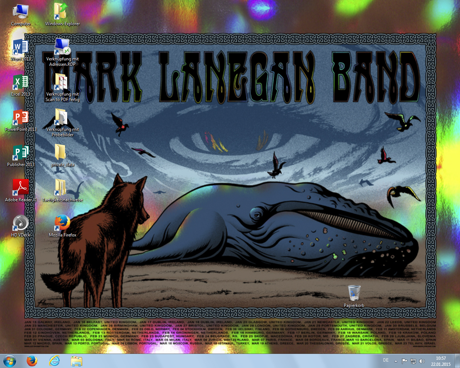Select the Word 2013 shortcut
This screenshot has width=460, height=368.
pos(20,47)
